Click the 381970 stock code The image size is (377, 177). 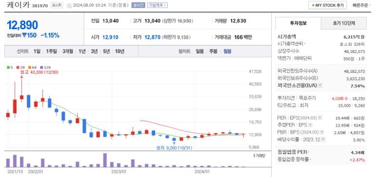(x=40, y=5)
